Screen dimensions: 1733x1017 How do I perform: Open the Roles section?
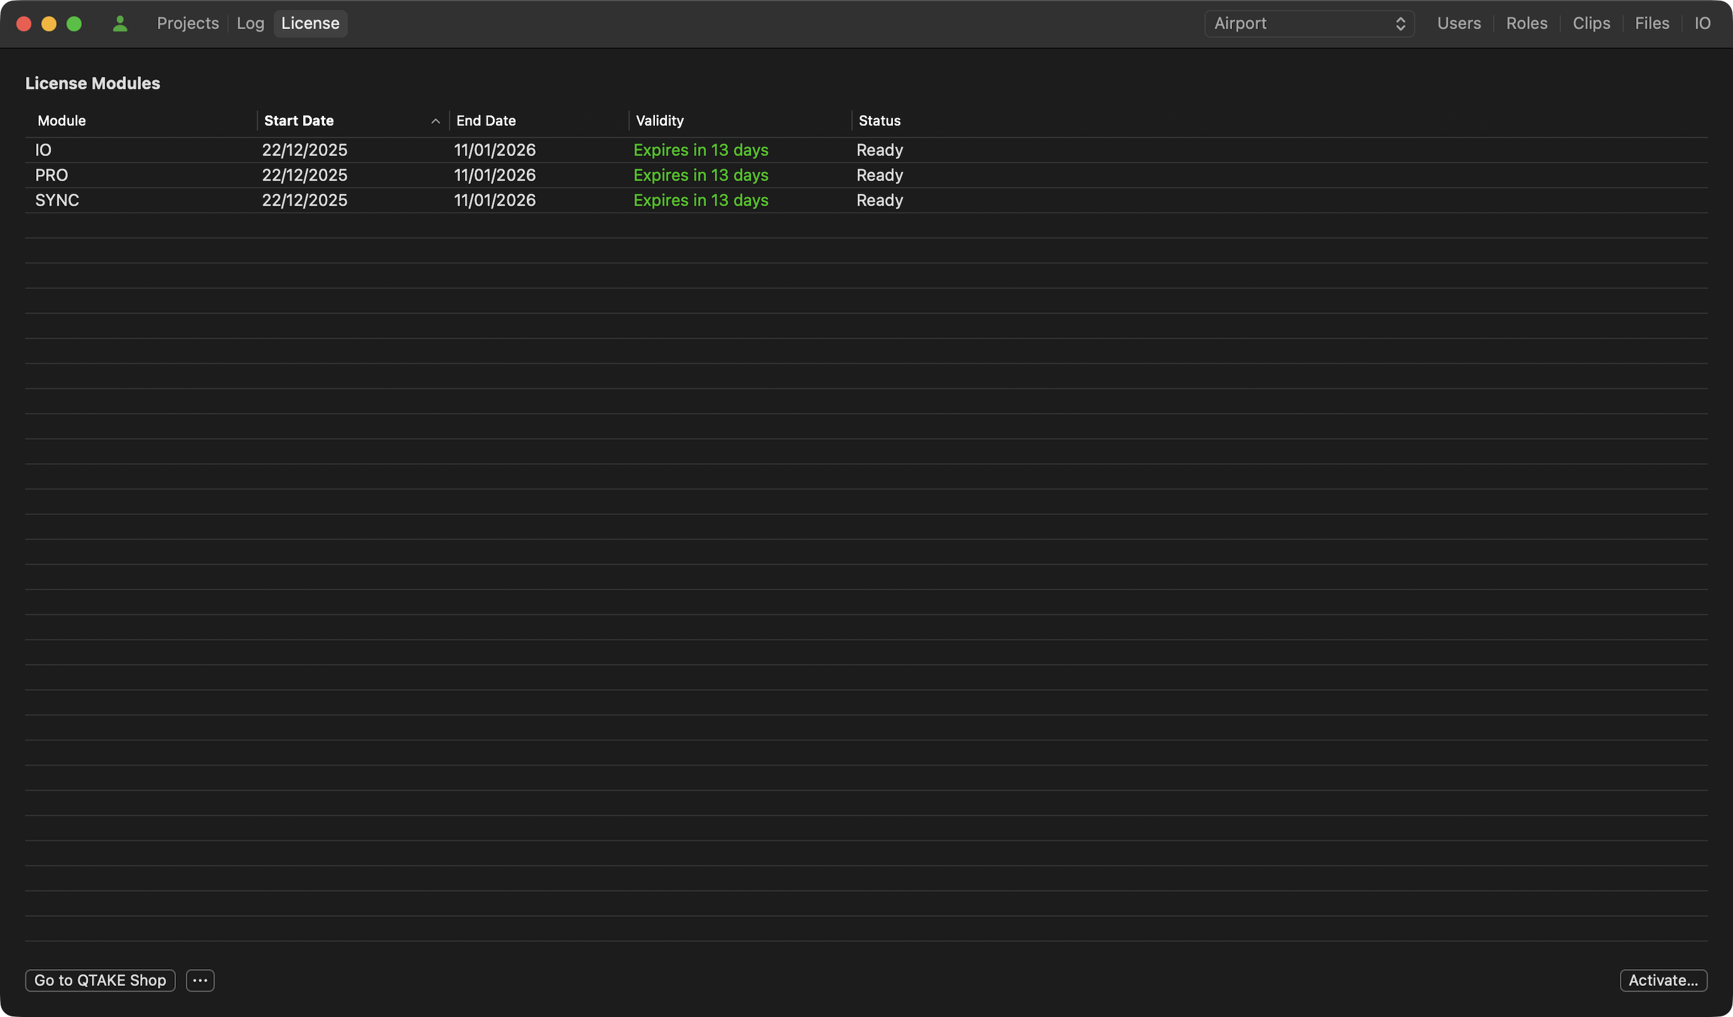1526,23
